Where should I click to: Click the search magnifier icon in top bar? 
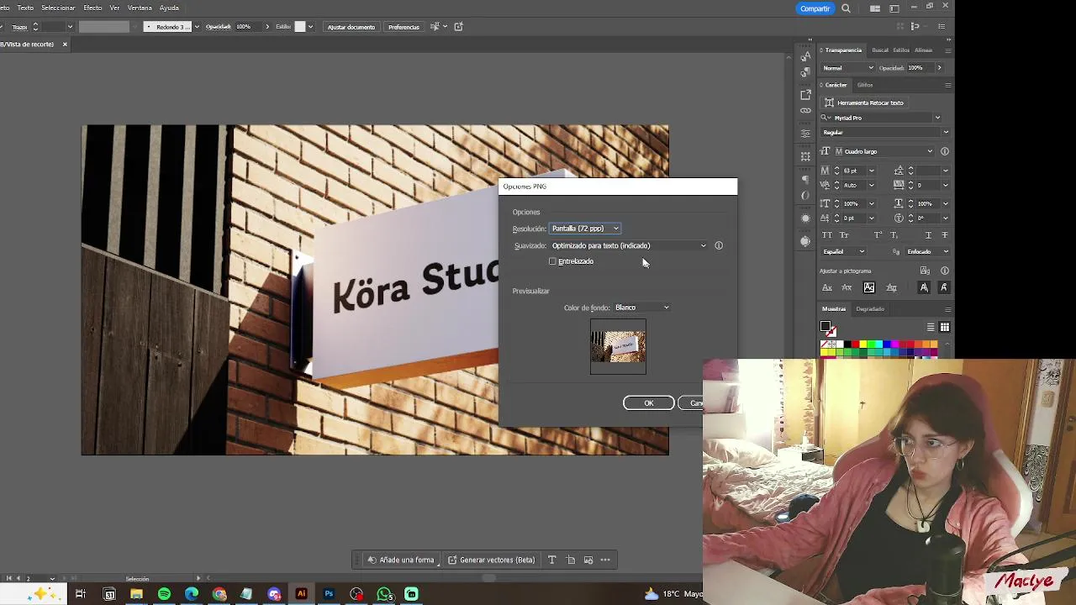(x=846, y=8)
